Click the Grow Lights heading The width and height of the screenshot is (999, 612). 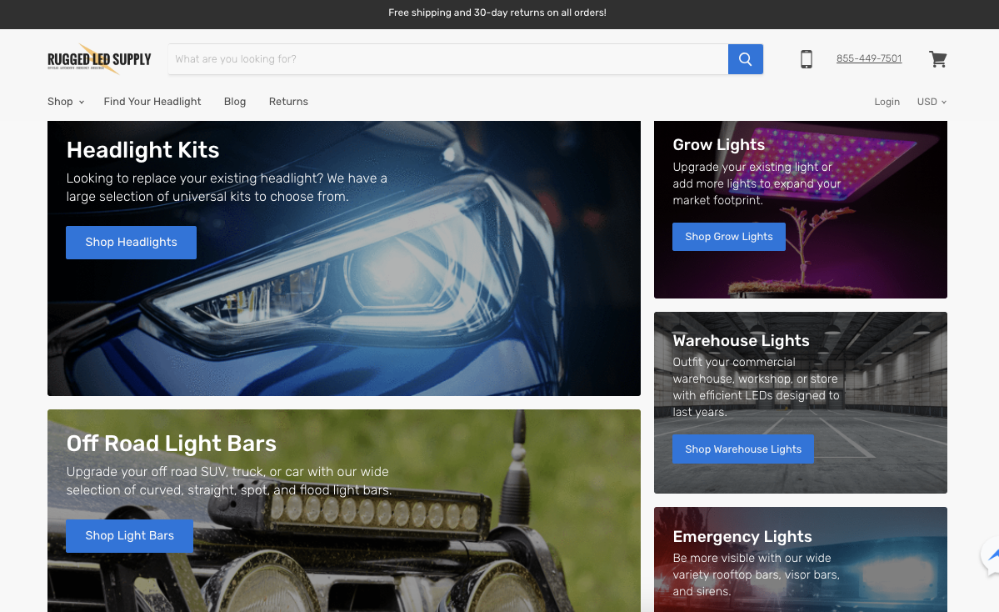click(719, 145)
